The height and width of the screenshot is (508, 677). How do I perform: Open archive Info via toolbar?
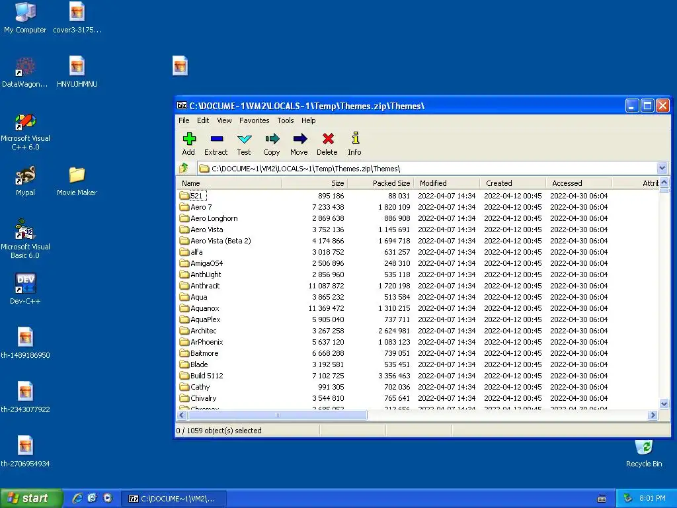pyautogui.click(x=355, y=144)
